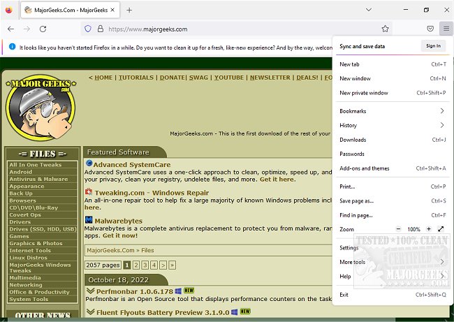
Task: Close the hamburger application menu button
Action: (446, 29)
